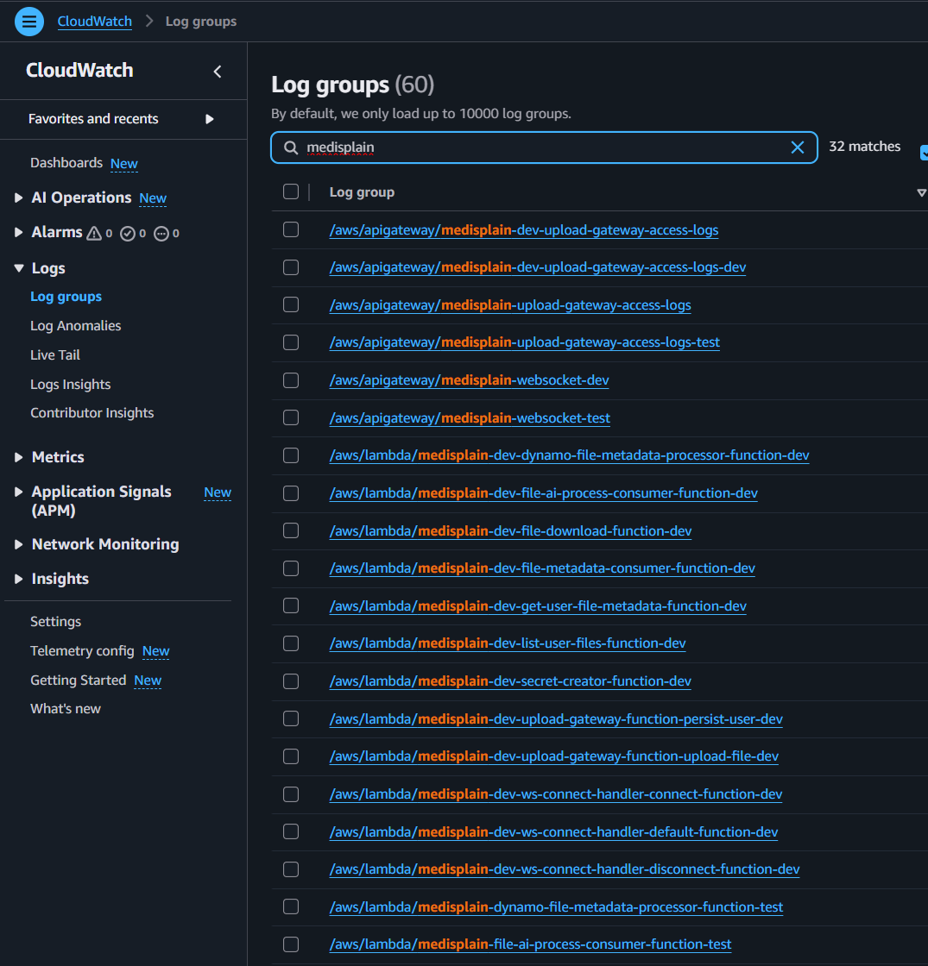This screenshot has width=928, height=966.
Task: Open the hamburger navigation menu icon
Action: (x=29, y=22)
